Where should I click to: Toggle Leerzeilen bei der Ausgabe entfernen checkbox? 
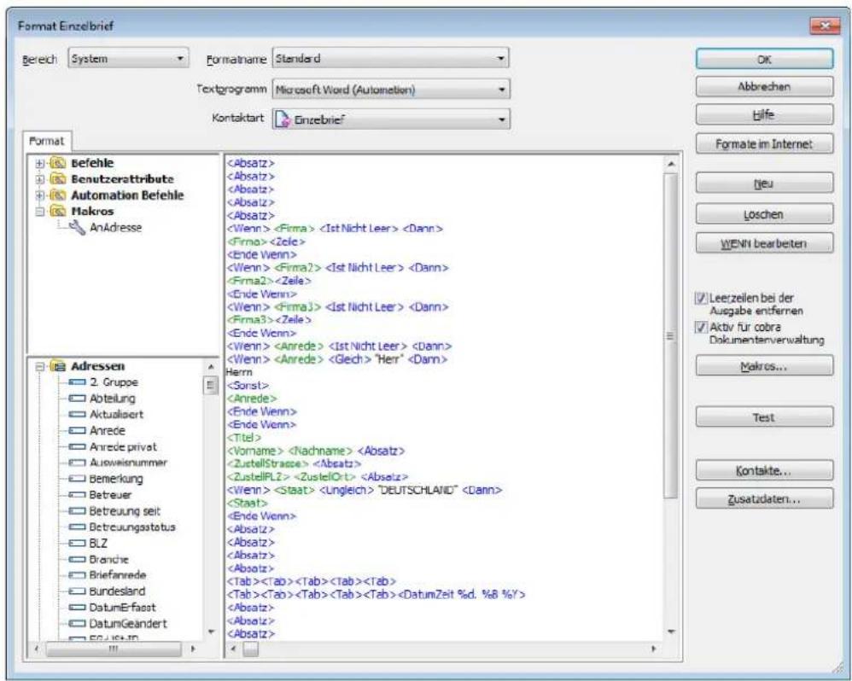(x=702, y=298)
